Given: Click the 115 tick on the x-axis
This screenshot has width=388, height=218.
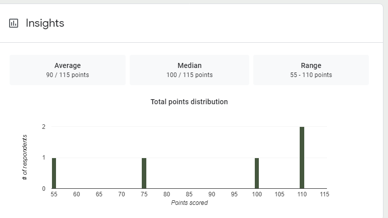Looking at the screenshot, I should [324, 194].
